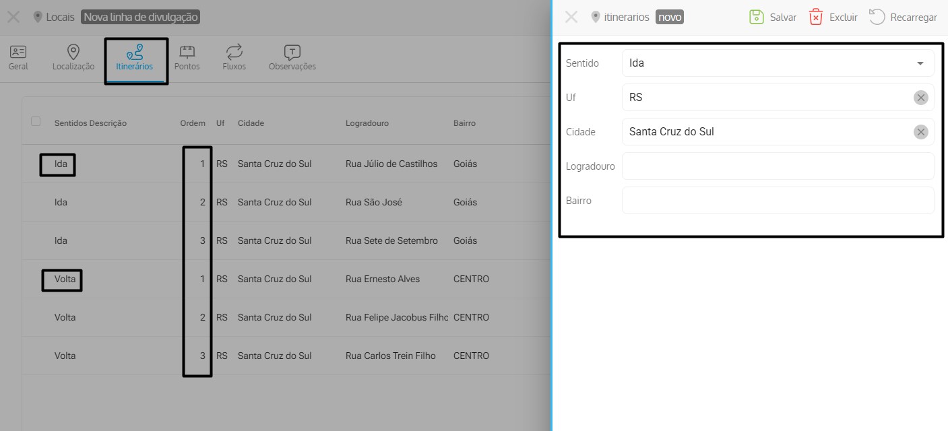Viewport: 948px width, 431px height.
Task: Open the Geral tab icon
Action: (18, 53)
